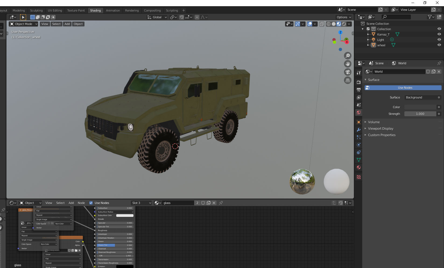
Task: Toggle viewport gizmos display
Action: (x=297, y=24)
